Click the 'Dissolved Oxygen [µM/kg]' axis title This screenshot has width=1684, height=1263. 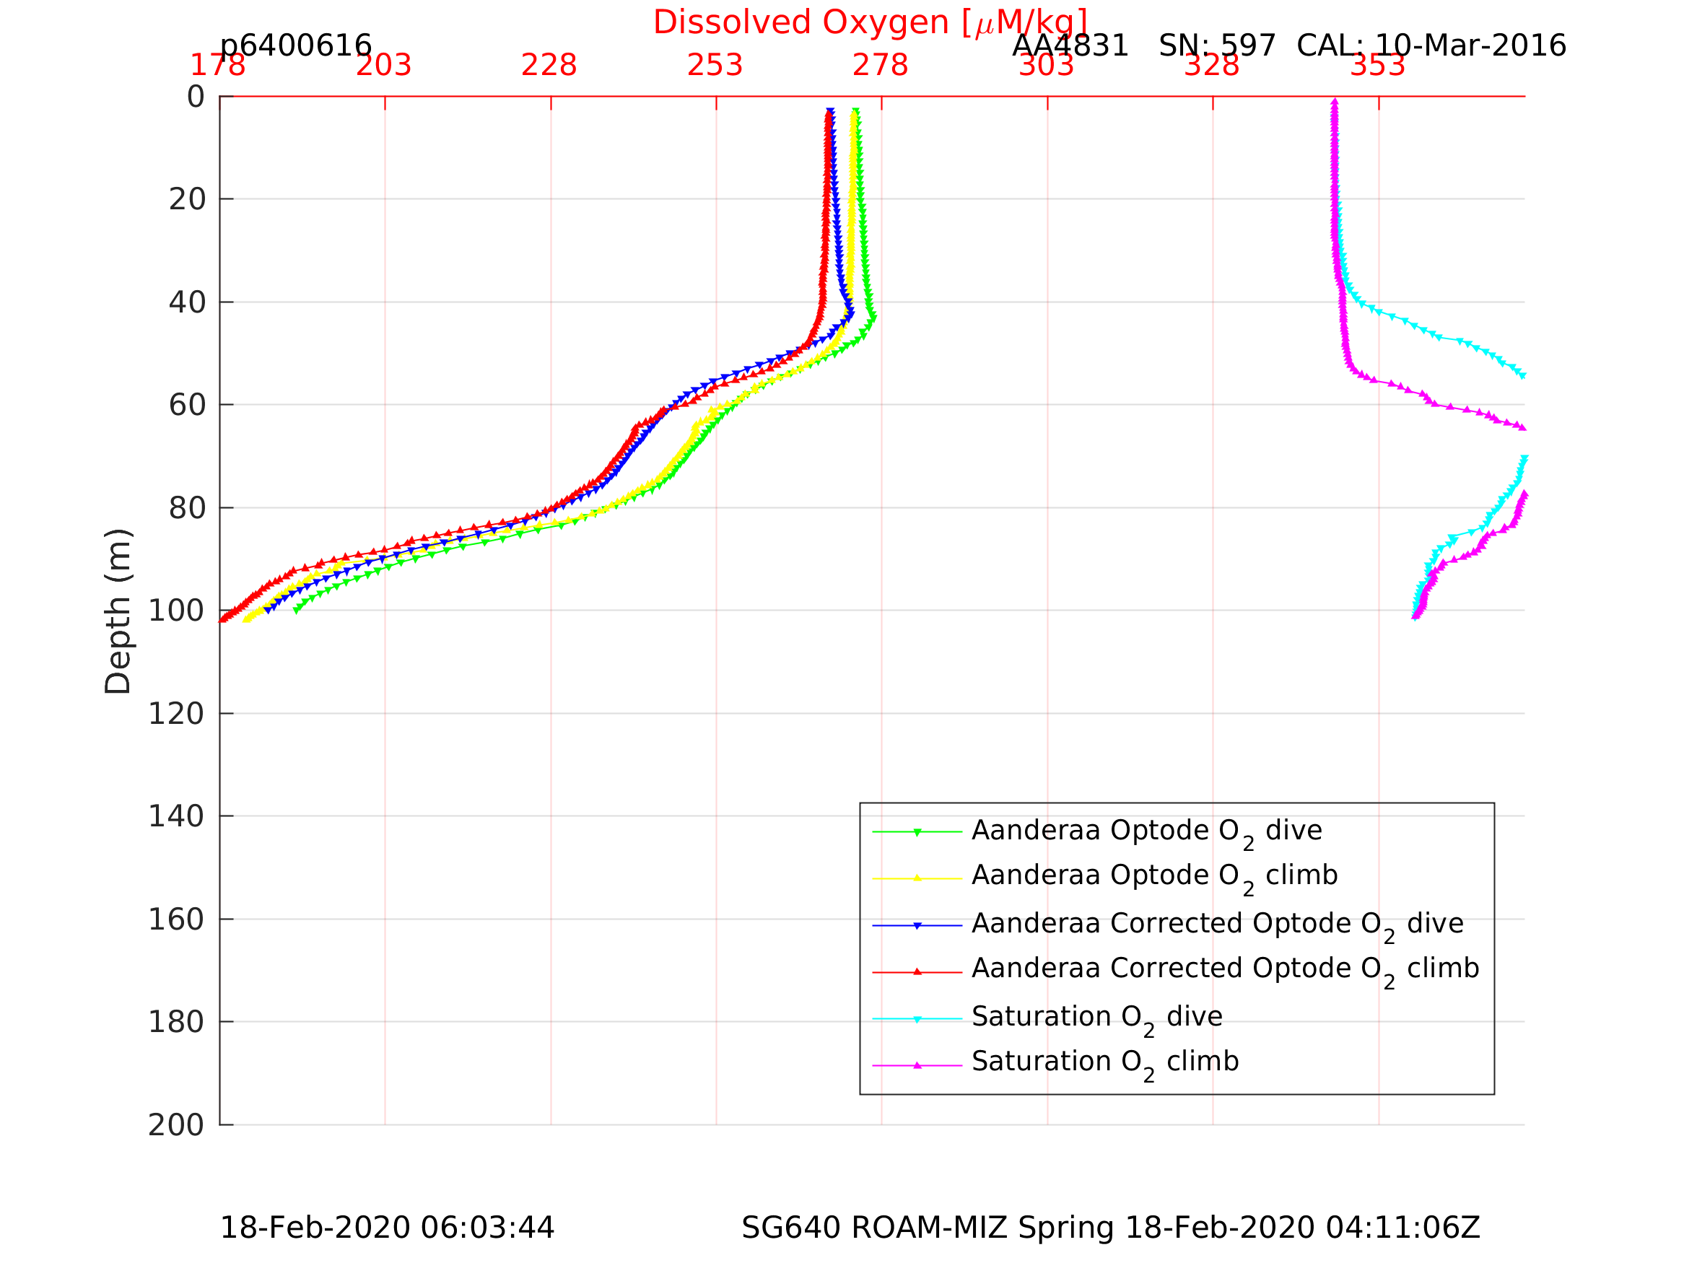[x=871, y=23]
